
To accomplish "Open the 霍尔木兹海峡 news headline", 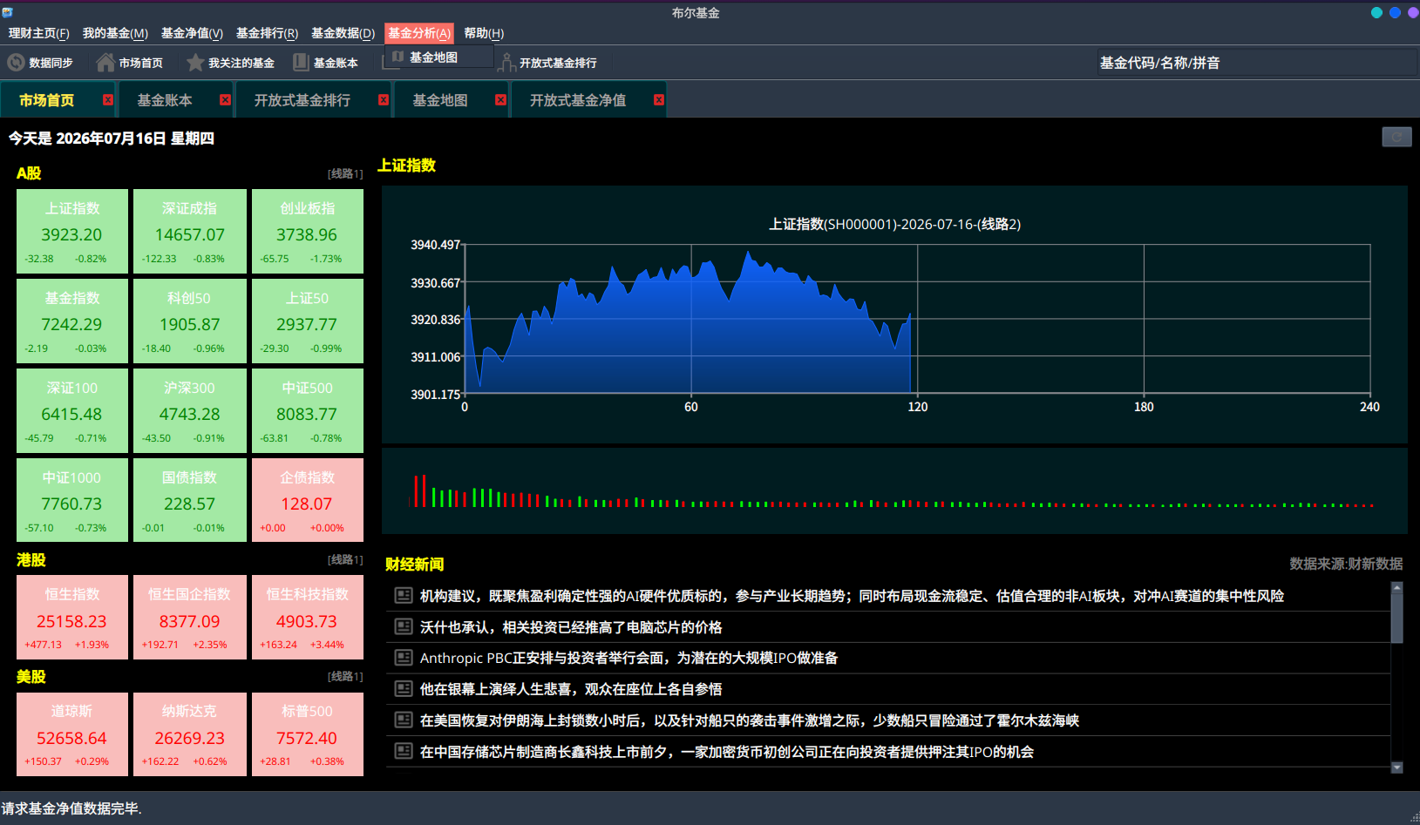I will (750, 720).
